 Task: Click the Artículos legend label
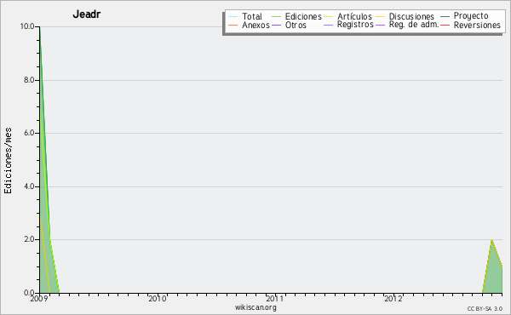click(x=354, y=16)
